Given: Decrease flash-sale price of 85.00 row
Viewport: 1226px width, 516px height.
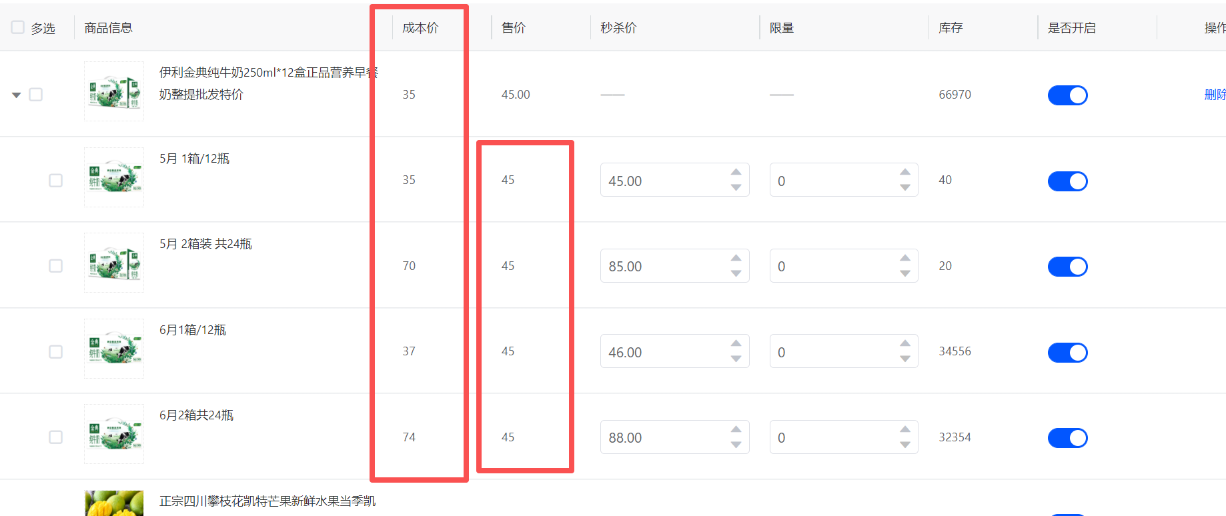Looking at the screenshot, I should (736, 273).
